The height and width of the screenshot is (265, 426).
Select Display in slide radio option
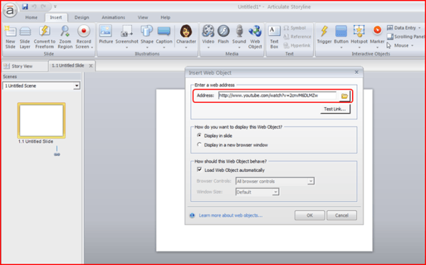200,136
